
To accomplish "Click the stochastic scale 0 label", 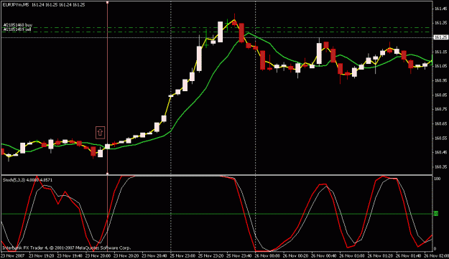I will point(435,249).
